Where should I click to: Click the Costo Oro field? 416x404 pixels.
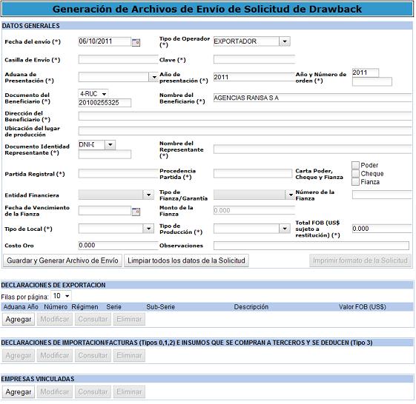(x=118, y=245)
